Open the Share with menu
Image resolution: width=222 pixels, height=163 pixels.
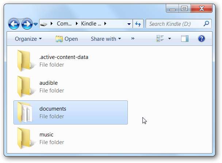click(106, 39)
